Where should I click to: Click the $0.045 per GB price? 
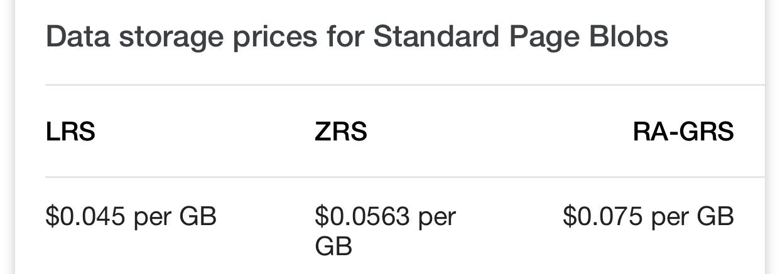131,216
